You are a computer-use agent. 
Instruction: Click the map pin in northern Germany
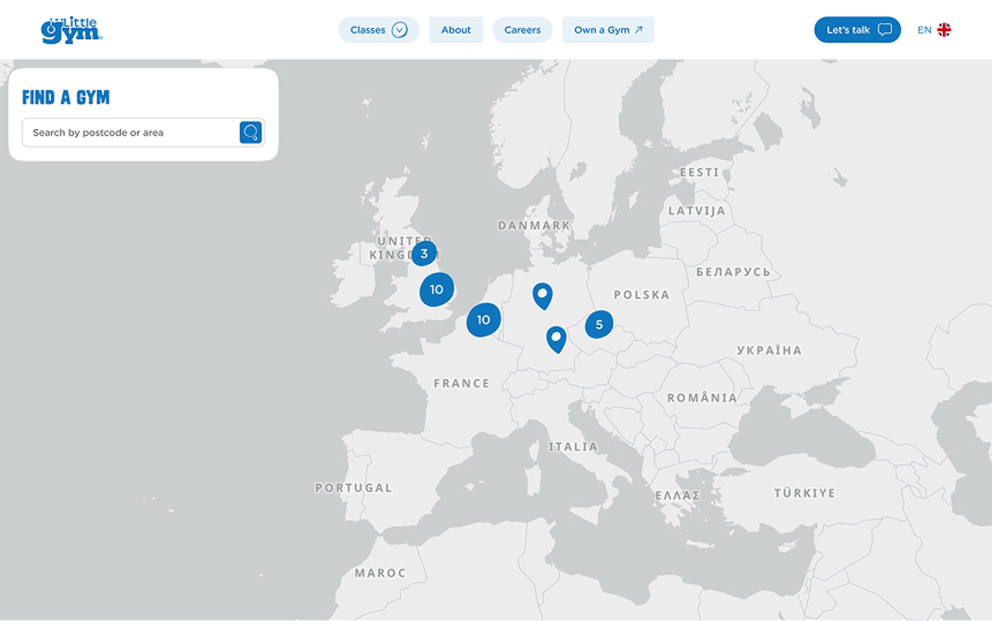pos(542,295)
